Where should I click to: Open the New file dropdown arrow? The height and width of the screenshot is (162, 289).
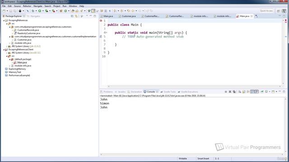pos(7,11)
